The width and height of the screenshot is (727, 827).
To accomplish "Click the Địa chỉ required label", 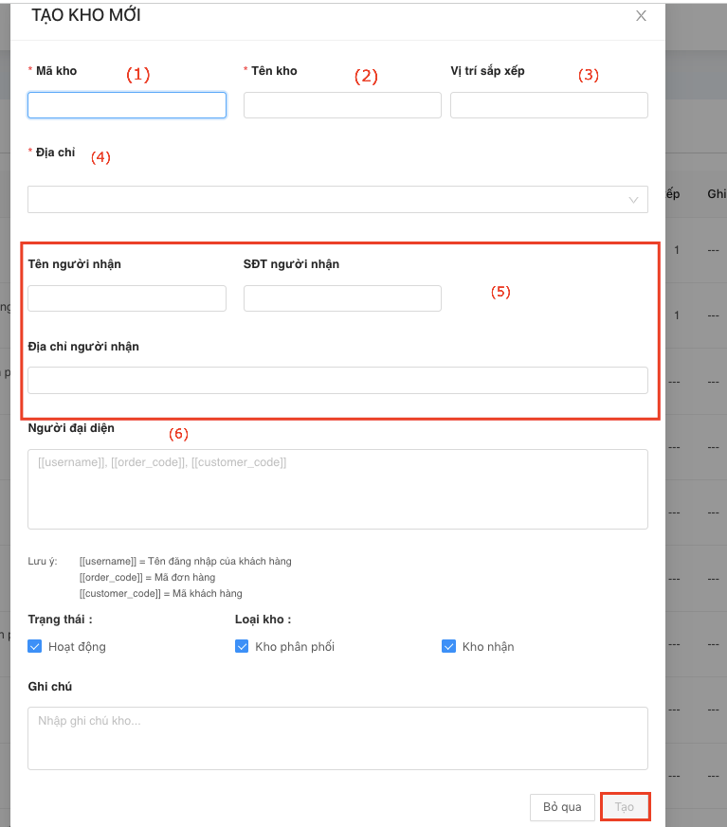I will point(55,153).
